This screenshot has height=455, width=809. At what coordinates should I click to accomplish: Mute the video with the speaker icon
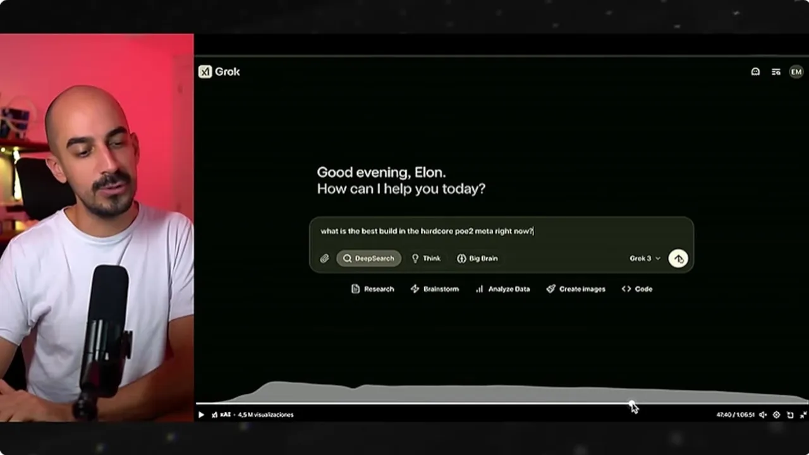pos(763,415)
